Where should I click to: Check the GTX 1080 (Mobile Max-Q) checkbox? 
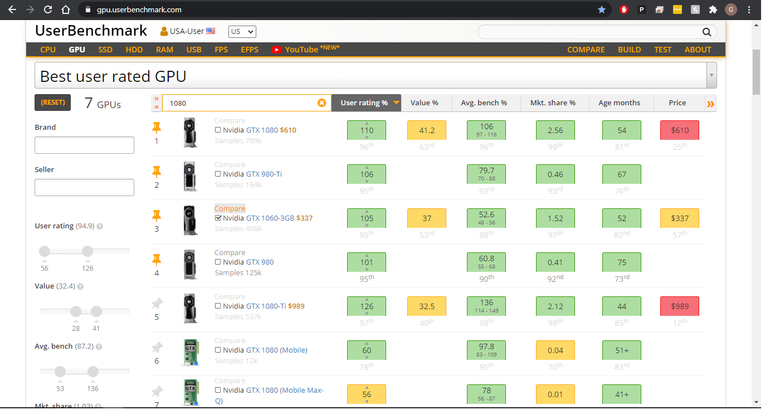(x=218, y=390)
